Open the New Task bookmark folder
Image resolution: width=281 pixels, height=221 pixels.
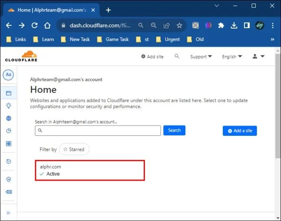(75, 39)
